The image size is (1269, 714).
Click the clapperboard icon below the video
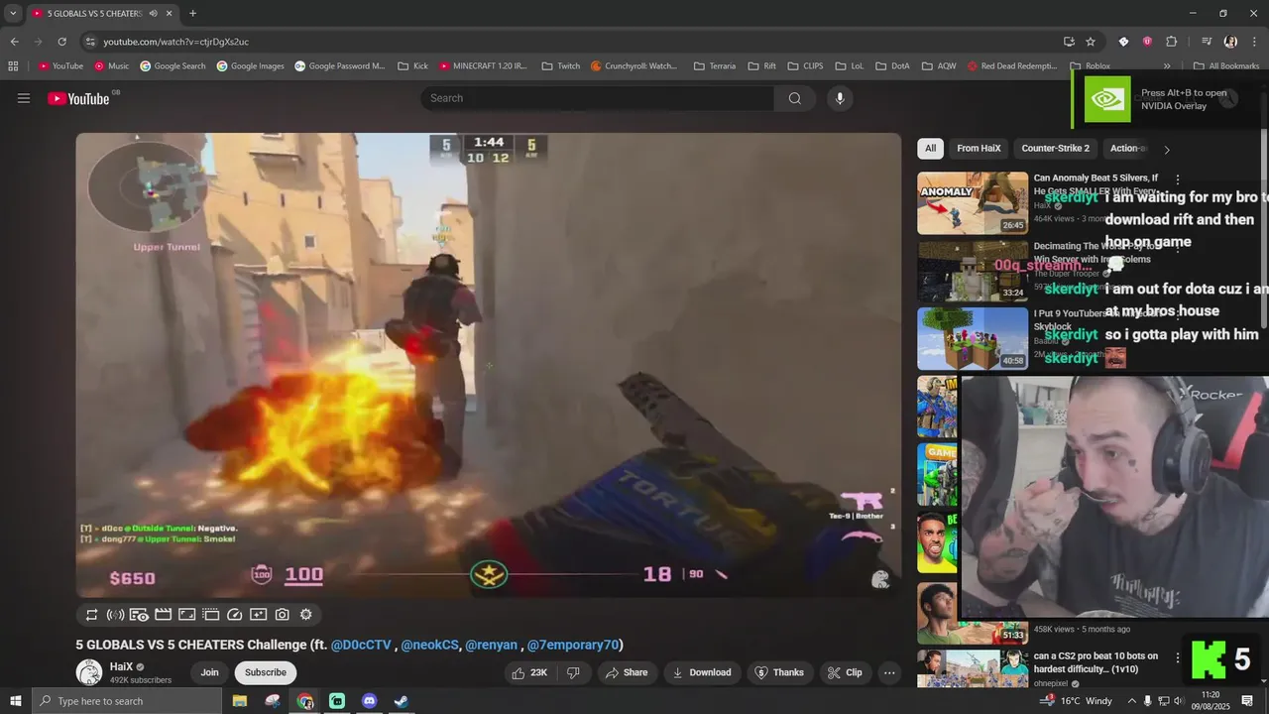(163, 615)
